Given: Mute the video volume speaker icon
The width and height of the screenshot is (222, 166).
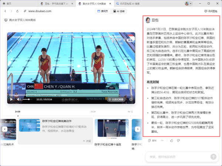Looking at the screenshot, I should coord(19,99).
